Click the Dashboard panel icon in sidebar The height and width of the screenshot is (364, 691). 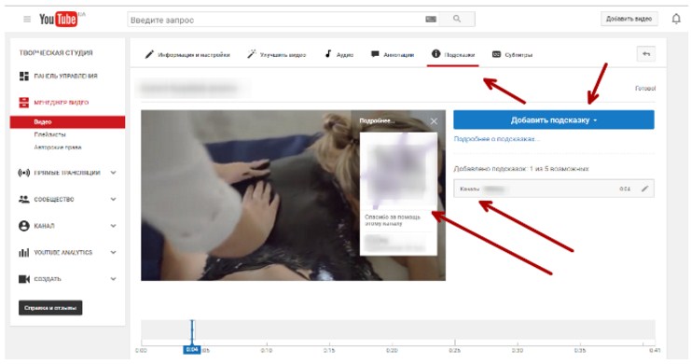[x=24, y=76]
